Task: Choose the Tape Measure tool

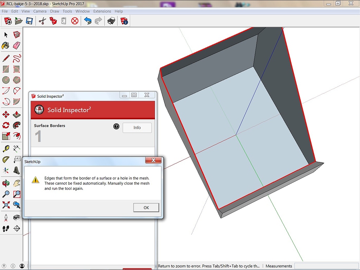Action: (x=5, y=148)
